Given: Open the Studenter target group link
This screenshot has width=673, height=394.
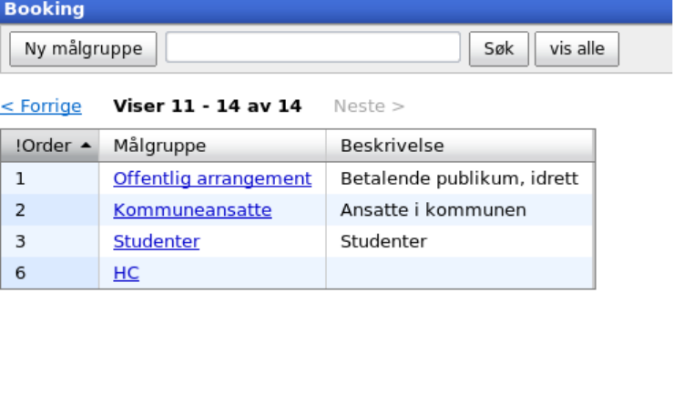Looking at the screenshot, I should pos(156,242).
